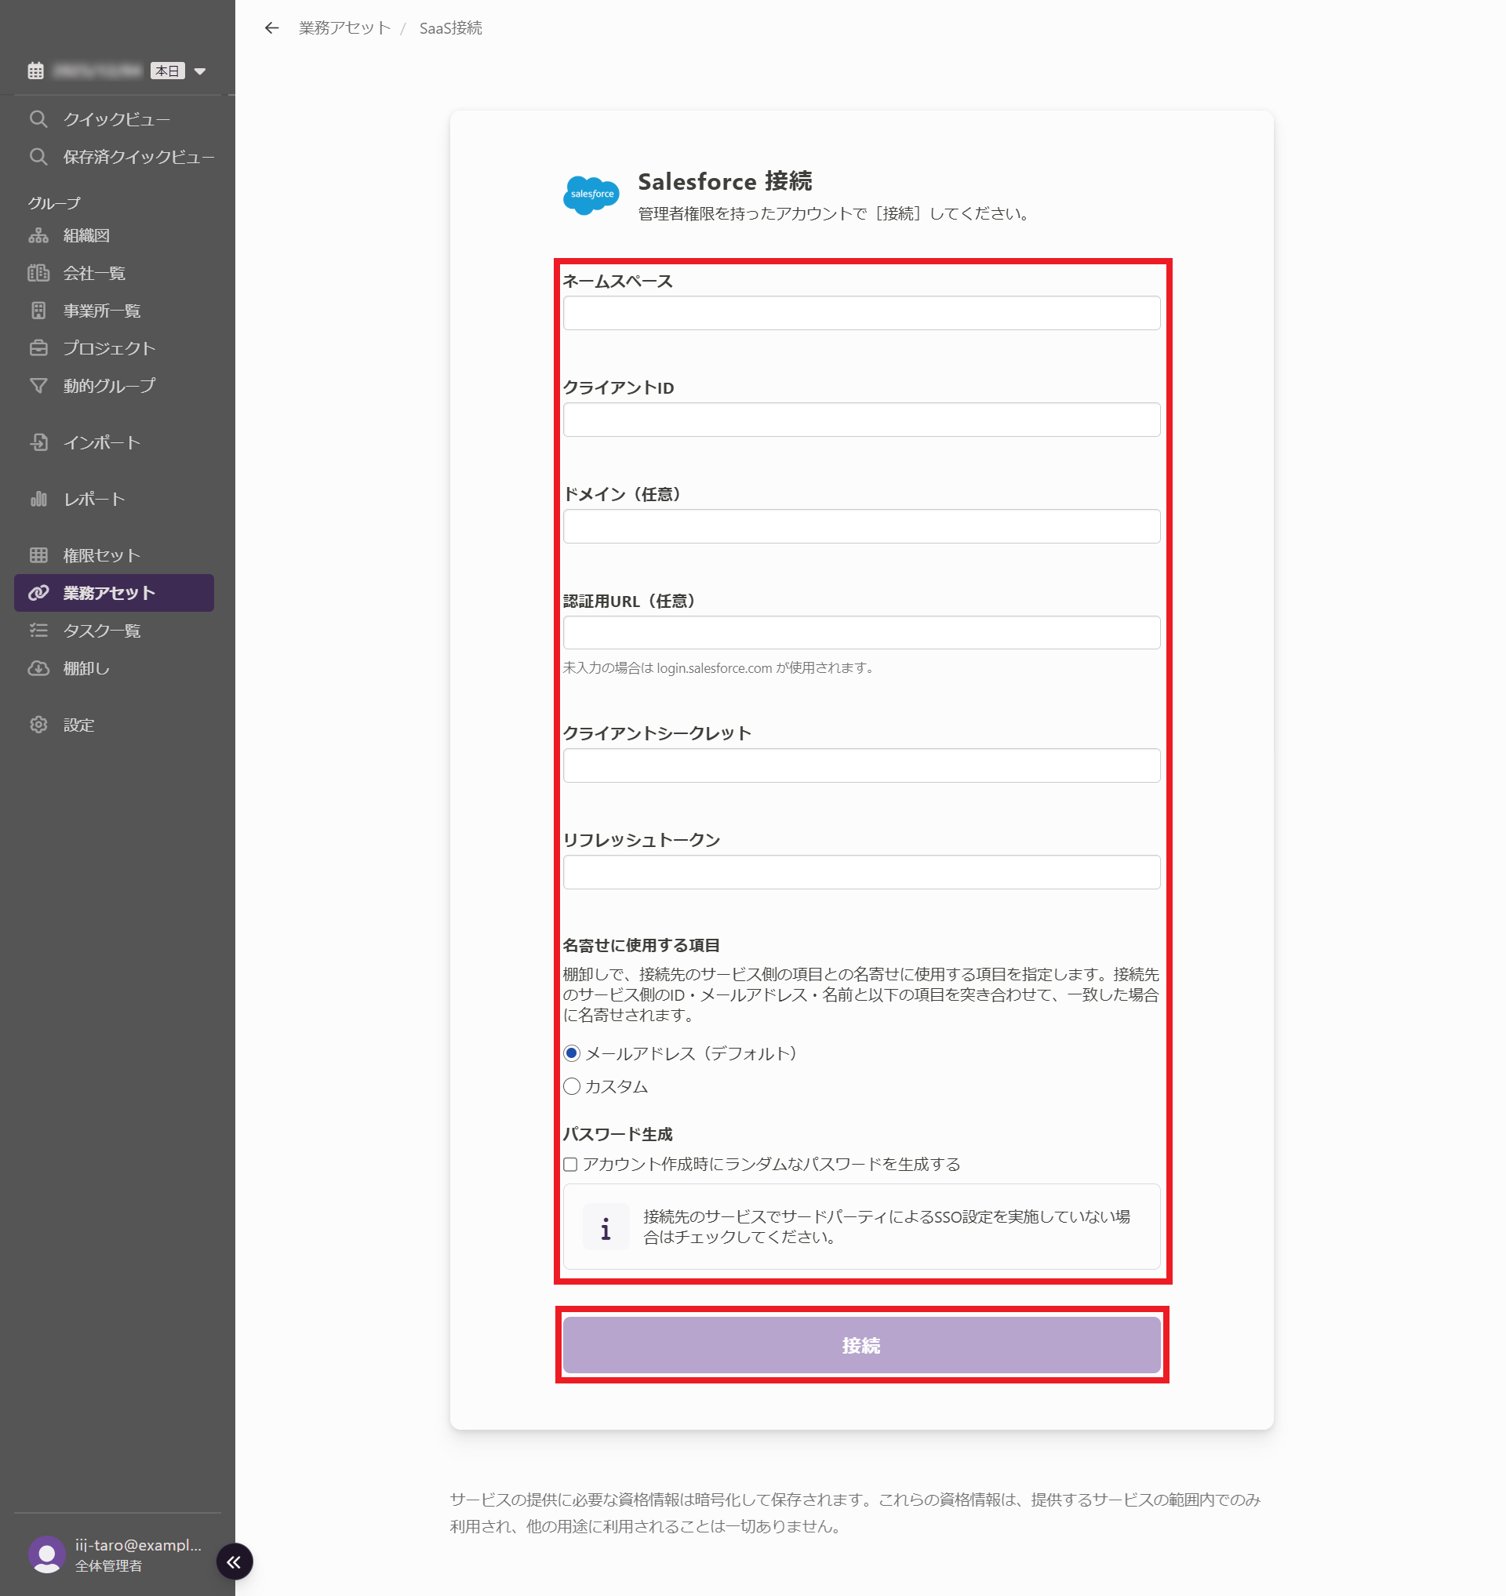Open the calendar date icon
1506x1596 pixels.
(x=35, y=71)
